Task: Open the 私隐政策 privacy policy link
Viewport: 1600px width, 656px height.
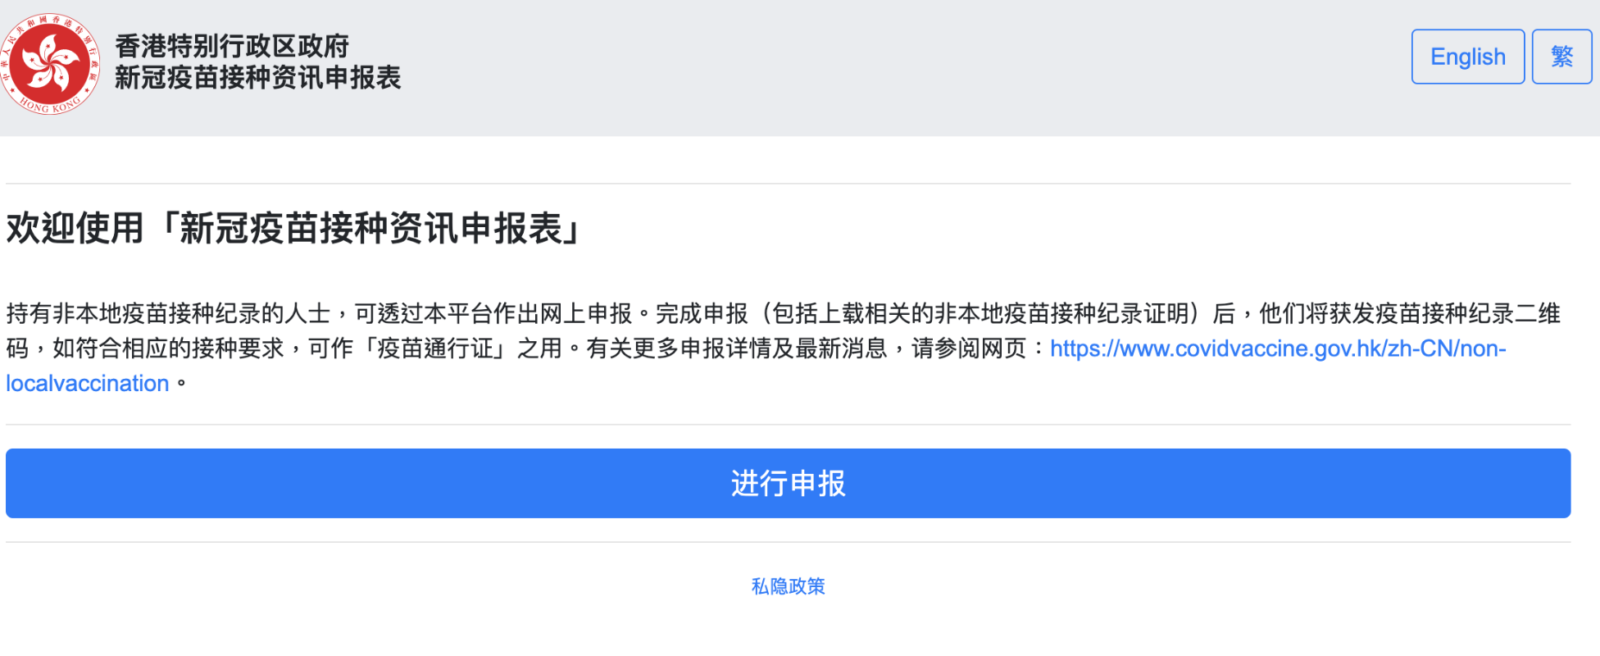Action: tap(788, 586)
